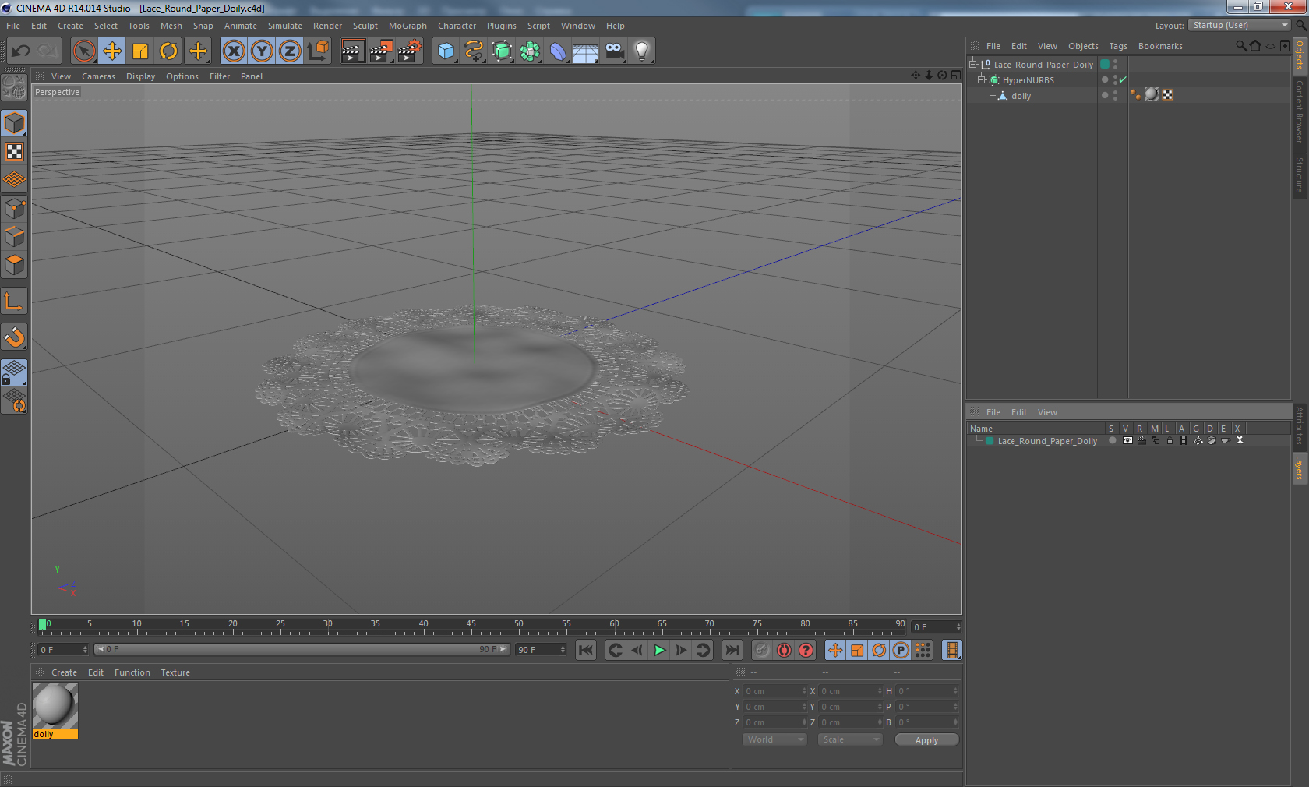The image size is (1309, 787).
Task: Click the timeline playhead at frame 0
Action: [43, 625]
